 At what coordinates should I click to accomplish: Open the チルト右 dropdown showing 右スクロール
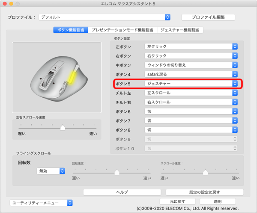191,102
